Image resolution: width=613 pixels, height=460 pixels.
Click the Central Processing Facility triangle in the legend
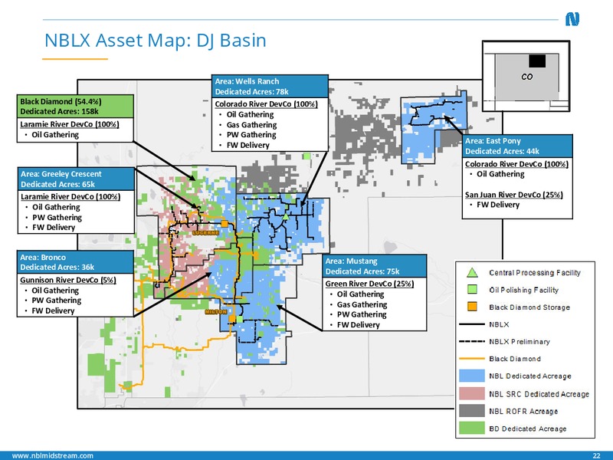point(472,273)
